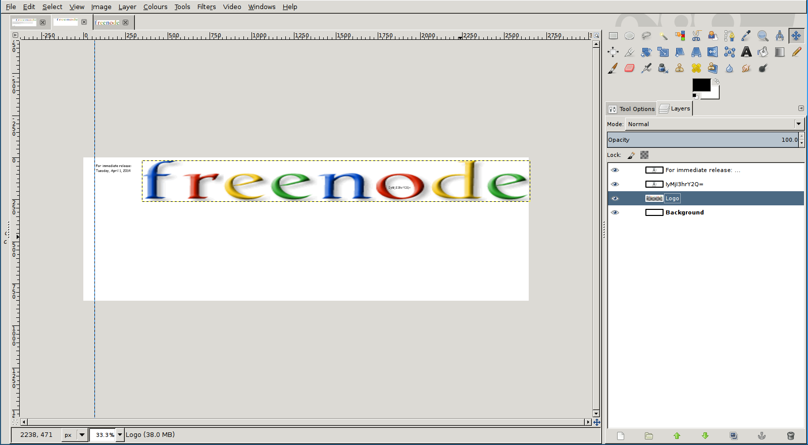The height and width of the screenshot is (445, 808).
Task: Duplicate the selected layer
Action: coord(734,436)
